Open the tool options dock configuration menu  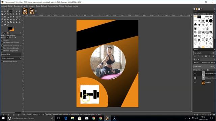21,33
